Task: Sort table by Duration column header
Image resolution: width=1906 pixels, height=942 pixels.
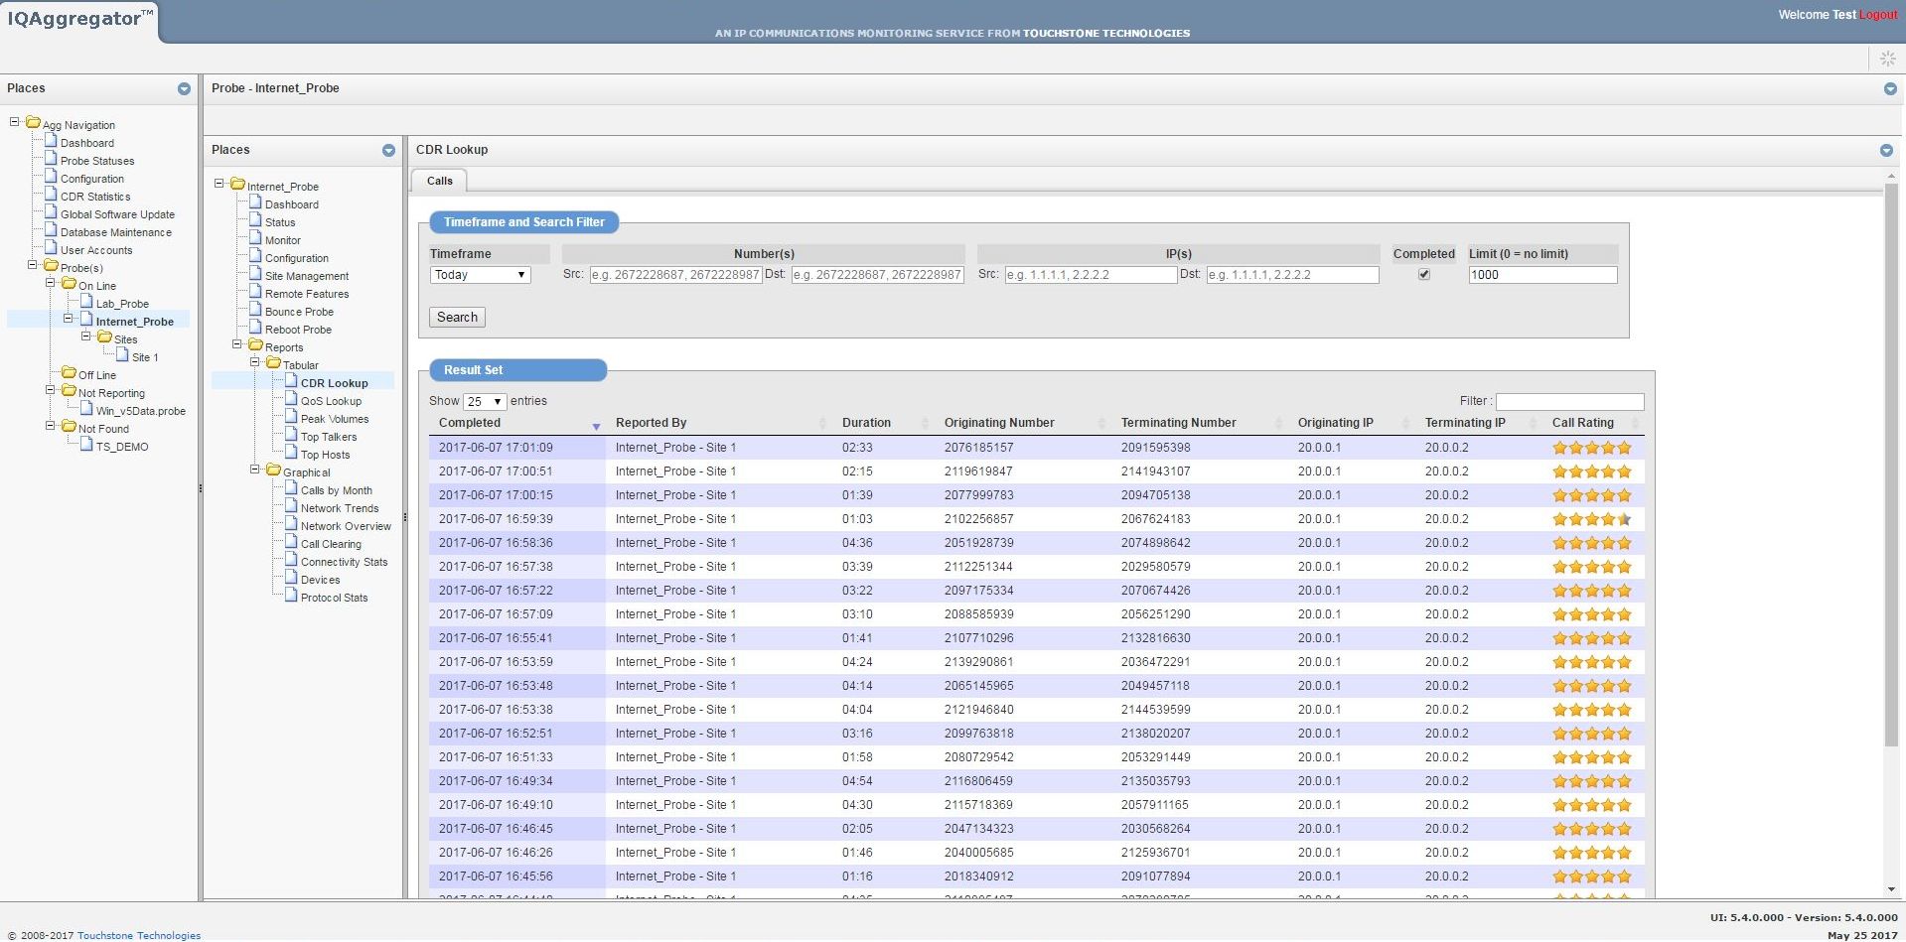Action: point(866,423)
